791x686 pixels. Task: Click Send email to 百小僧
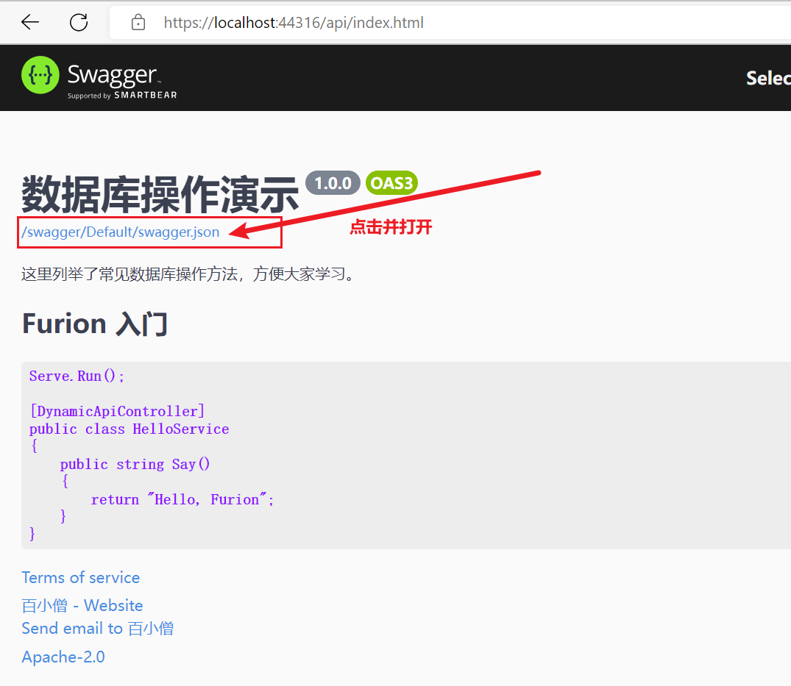(98, 629)
